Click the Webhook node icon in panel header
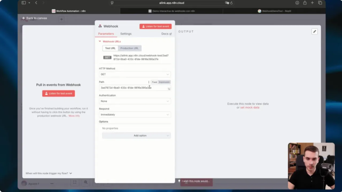Screen dimensions: 342x192 coord(100,26)
